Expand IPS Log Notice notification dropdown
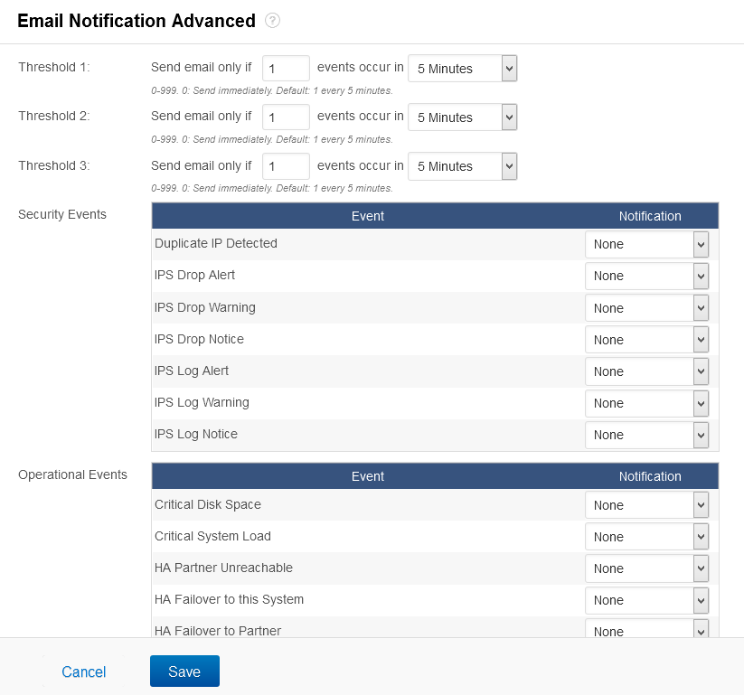Viewport: 744px width, 695px height. point(646,435)
